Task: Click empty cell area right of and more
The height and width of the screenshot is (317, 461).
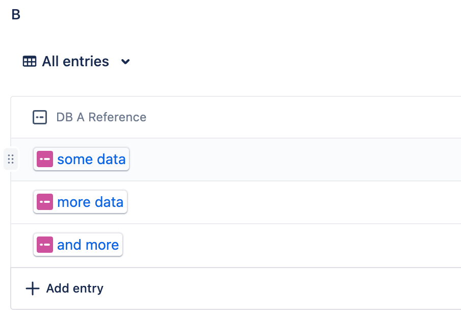Action: [296, 245]
